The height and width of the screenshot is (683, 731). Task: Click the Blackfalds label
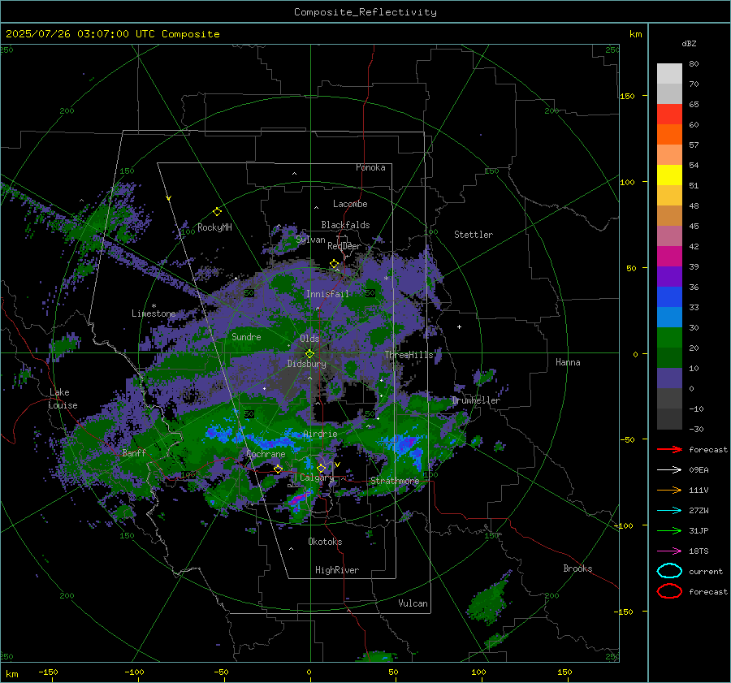click(x=345, y=225)
